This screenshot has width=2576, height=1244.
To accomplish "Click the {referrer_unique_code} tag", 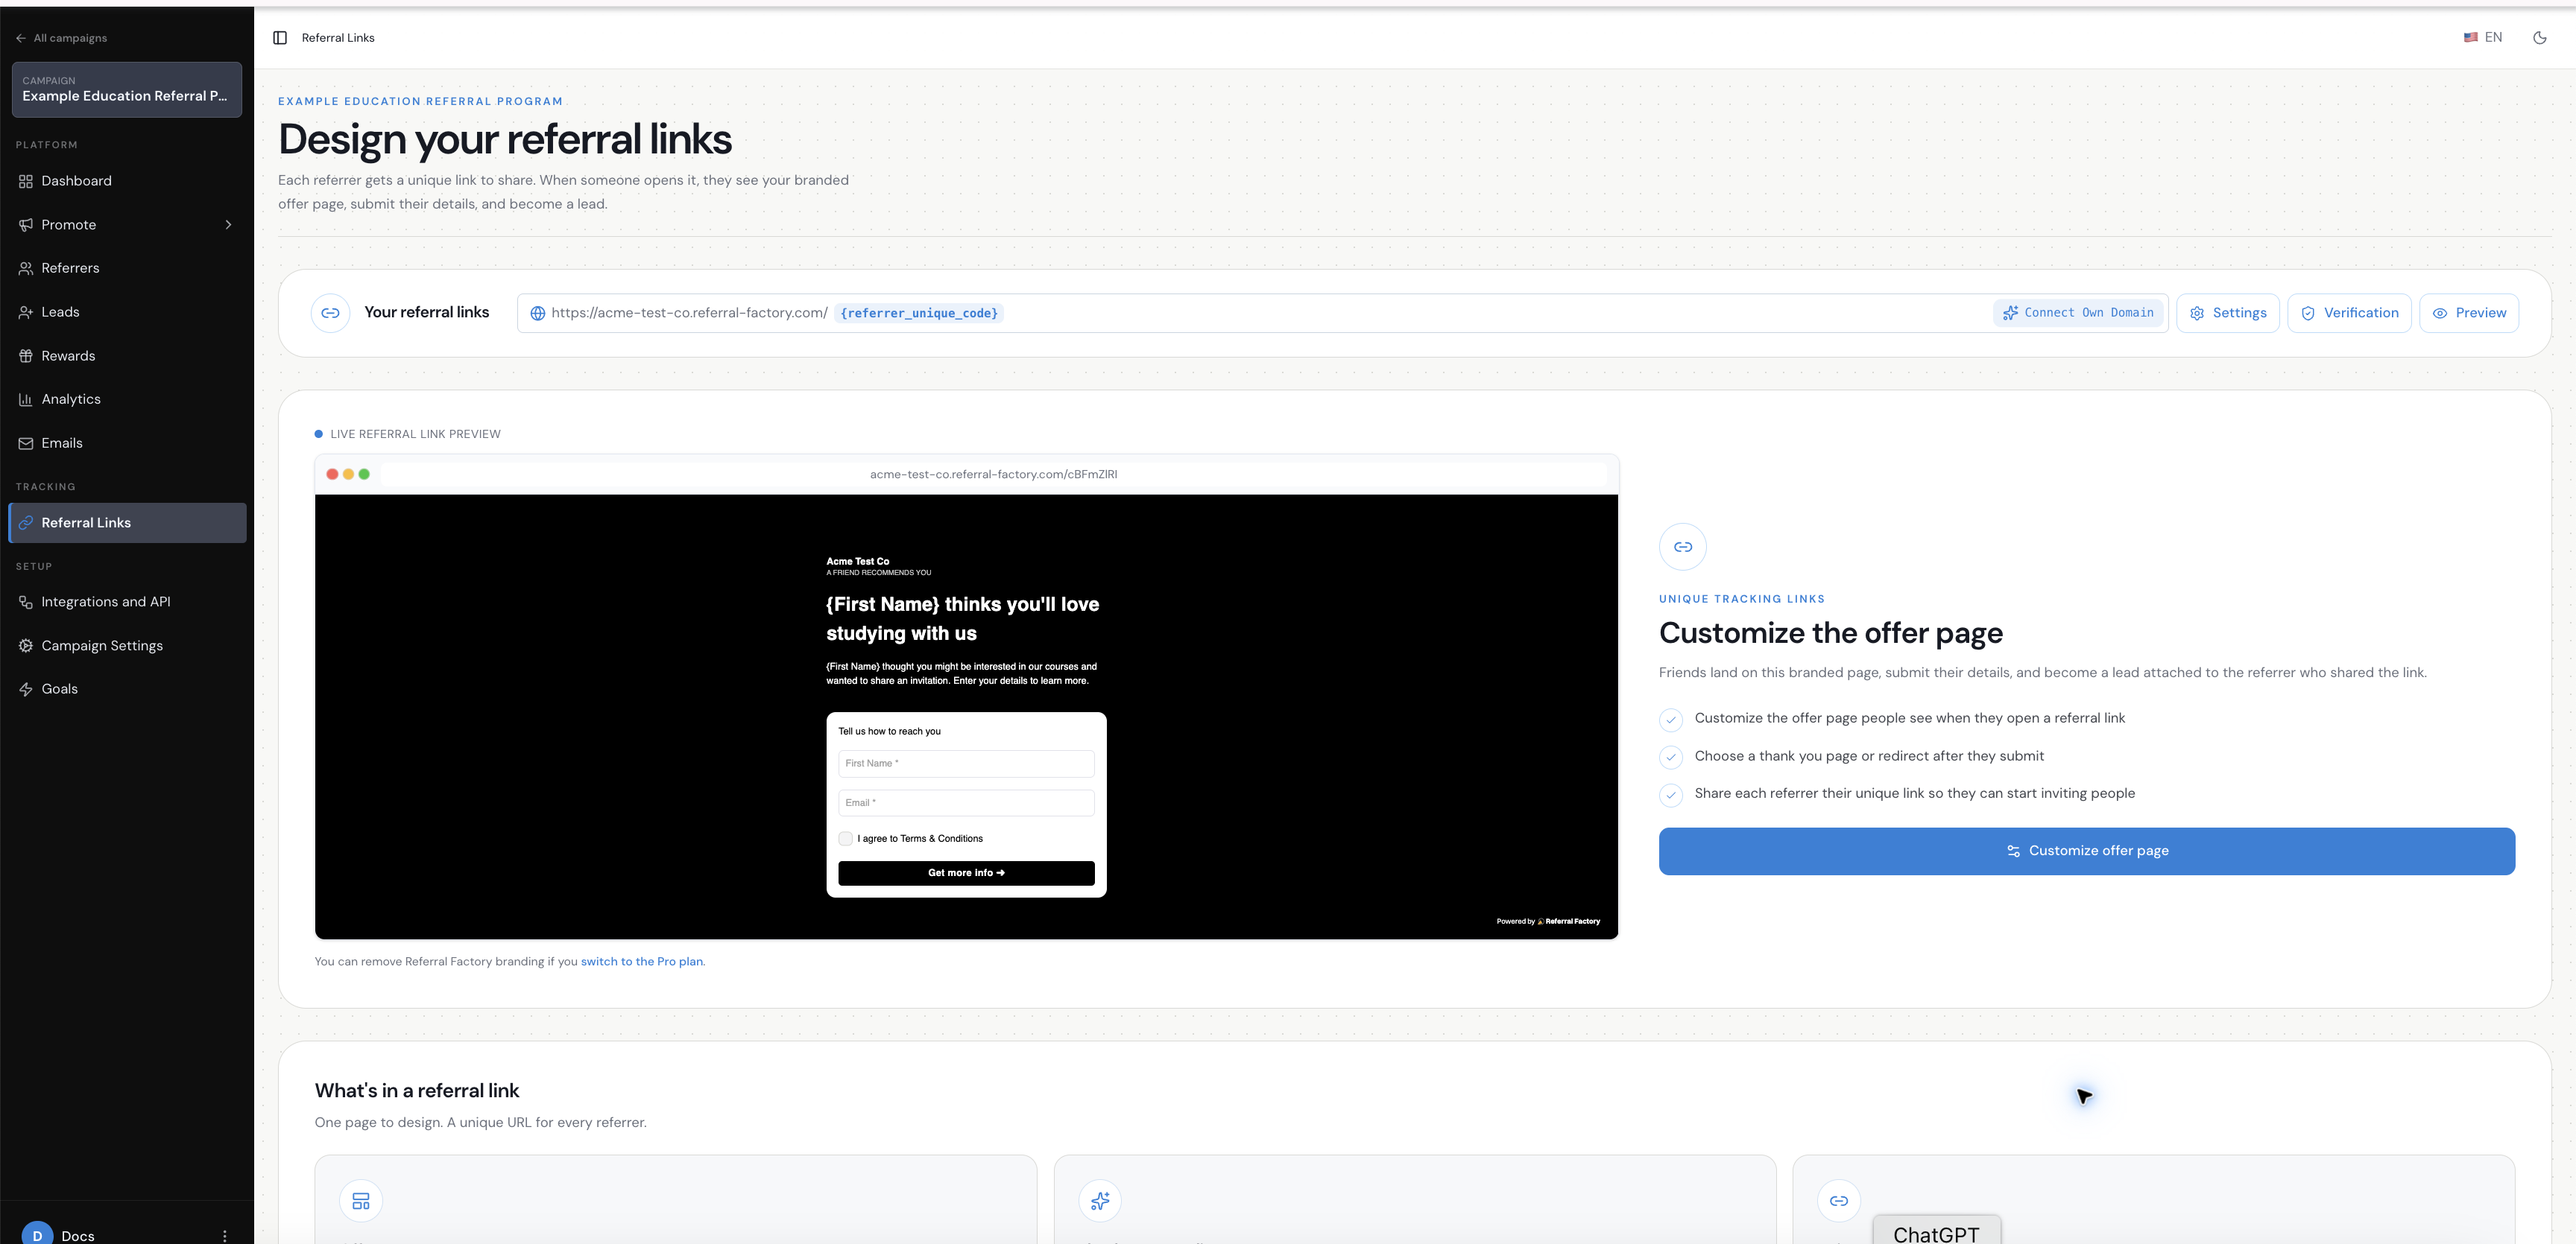I will coord(919,314).
